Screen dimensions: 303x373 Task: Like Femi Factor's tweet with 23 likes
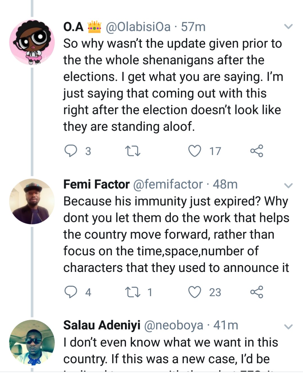click(x=195, y=292)
